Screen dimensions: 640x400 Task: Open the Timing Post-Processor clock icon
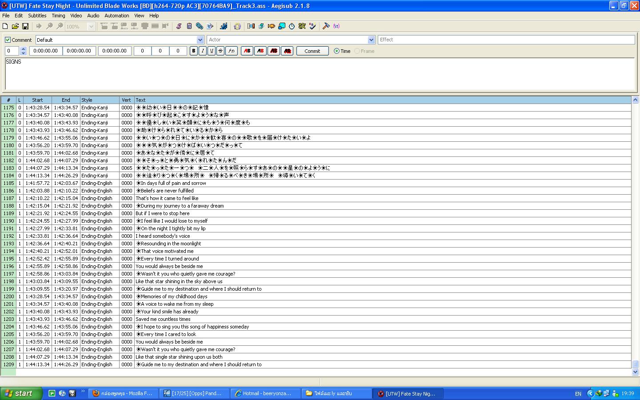click(292, 26)
